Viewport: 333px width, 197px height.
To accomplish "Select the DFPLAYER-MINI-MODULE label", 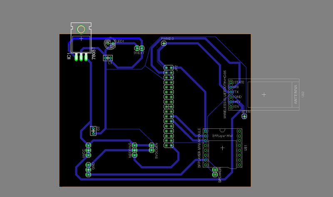I will click(x=199, y=148).
